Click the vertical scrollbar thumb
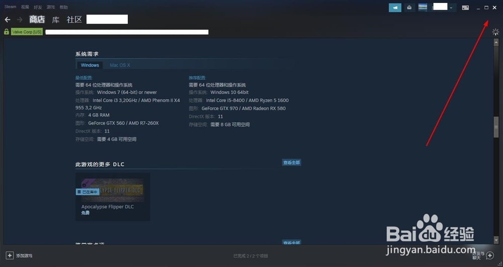This screenshot has width=503, height=267. [x=496, y=127]
